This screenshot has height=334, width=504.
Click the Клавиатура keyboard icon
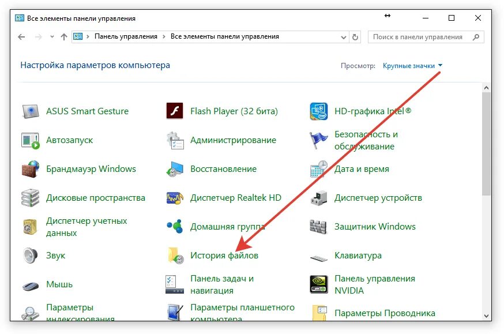pyautogui.click(x=318, y=257)
